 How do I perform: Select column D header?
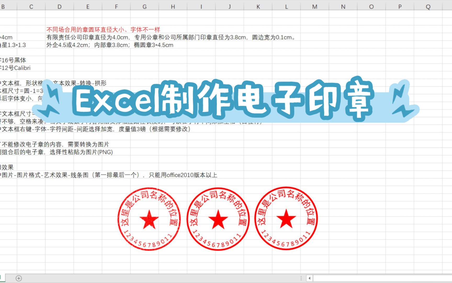coord(60,7)
